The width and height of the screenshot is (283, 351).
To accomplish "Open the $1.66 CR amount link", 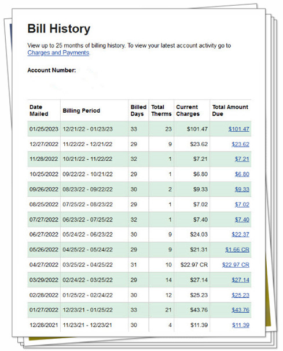I will tap(237, 250).
